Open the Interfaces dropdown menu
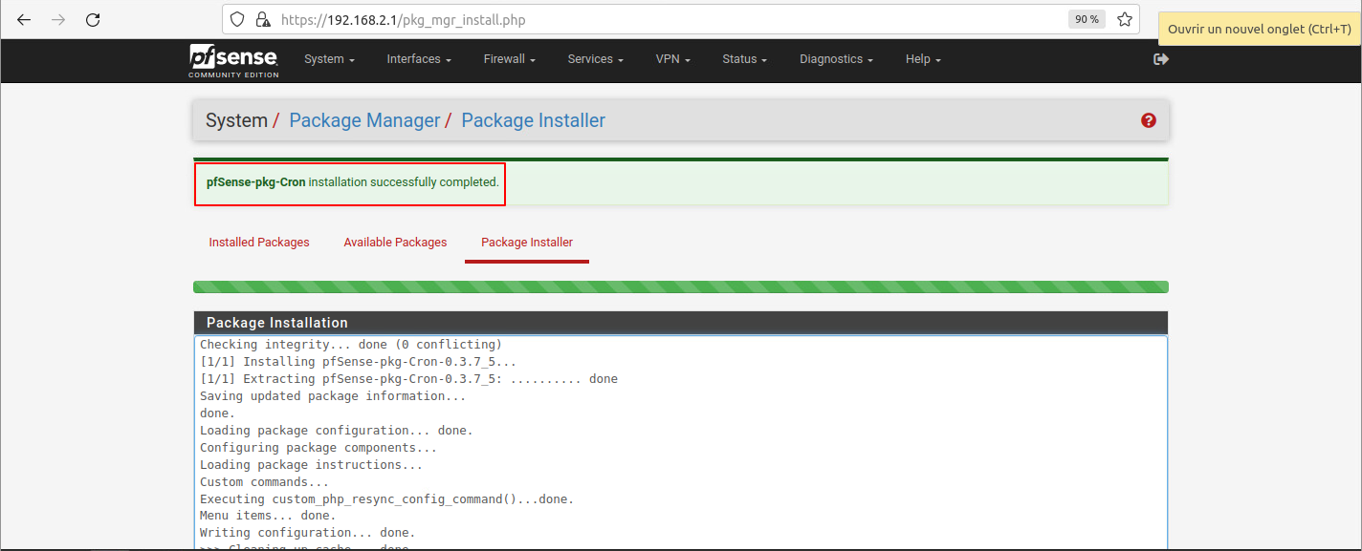1362x551 pixels. pyautogui.click(x=418, y=59)
